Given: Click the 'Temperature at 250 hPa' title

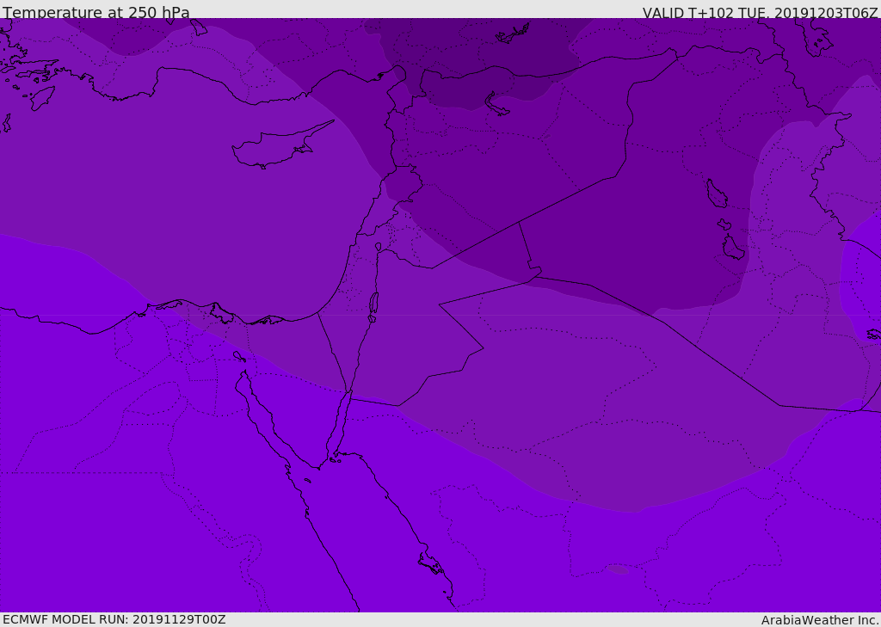Looking at the screenshot, I should pos(96,12).
